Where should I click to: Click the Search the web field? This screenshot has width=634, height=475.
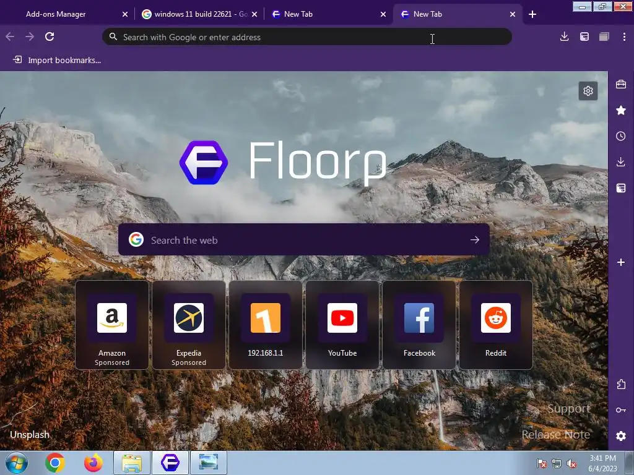pyautogui.click(x=303, y=239)
